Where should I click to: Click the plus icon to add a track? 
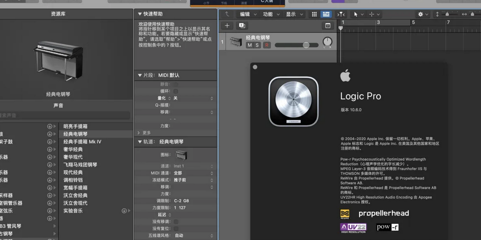(x=227, y=26)
